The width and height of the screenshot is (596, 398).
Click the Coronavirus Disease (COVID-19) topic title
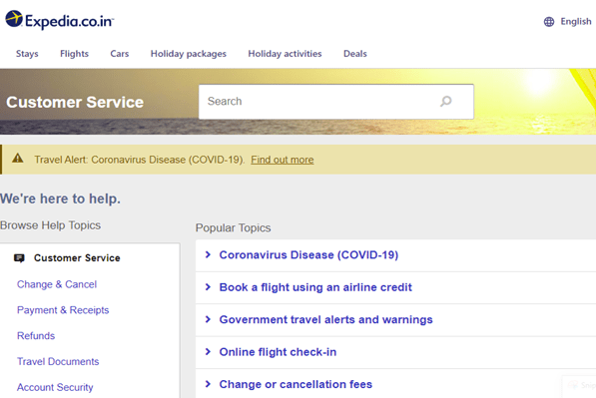[308, 254]
